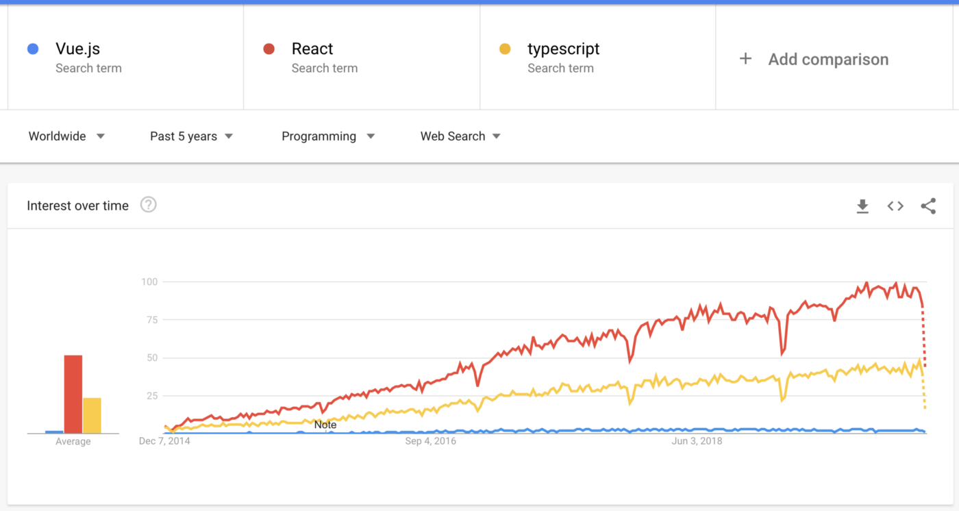Click the yellow typescript average bar
Image resolution: width=959 pixels, height=511 pixels.
tap(92, 416)
